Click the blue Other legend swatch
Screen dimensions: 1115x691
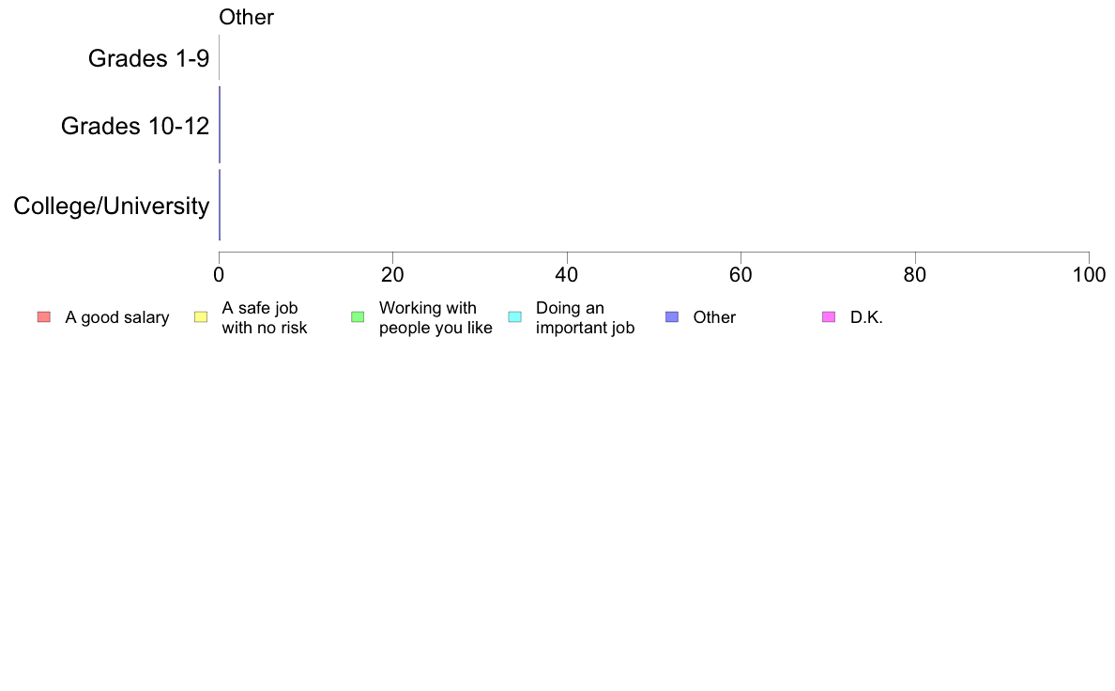coord(672,317)
